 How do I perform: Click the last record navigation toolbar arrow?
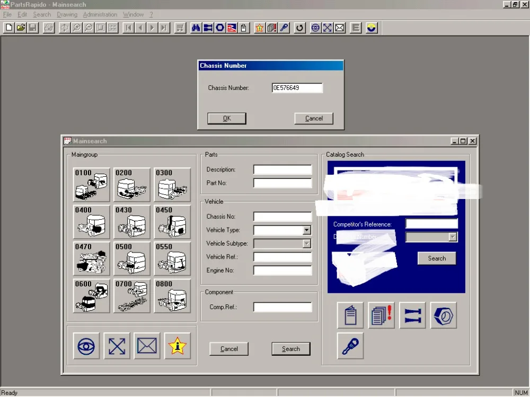pyautogui.click(x=164, y=28)
